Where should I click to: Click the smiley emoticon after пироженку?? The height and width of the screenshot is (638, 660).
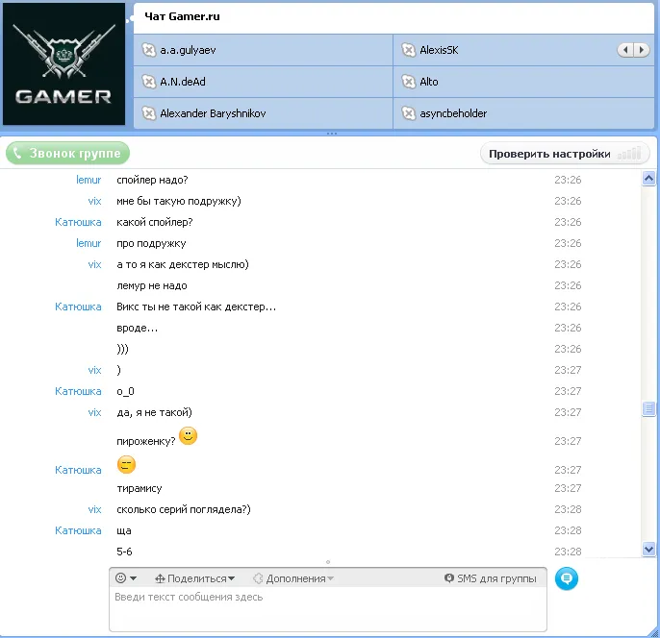point(189,436)
